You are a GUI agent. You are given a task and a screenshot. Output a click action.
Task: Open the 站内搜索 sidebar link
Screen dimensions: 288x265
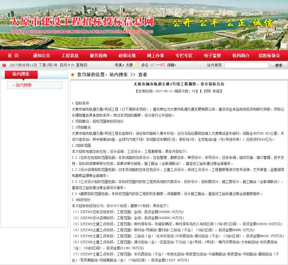pyautogui.click(x=23, y=85)
